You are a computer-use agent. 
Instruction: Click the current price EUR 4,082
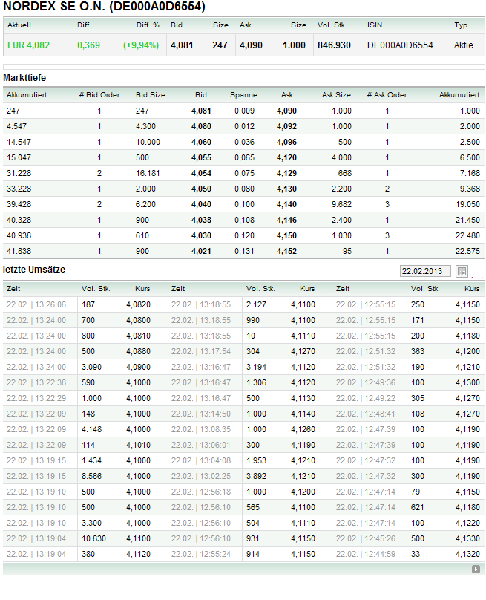pyautogui.click(x=29, y=45)
